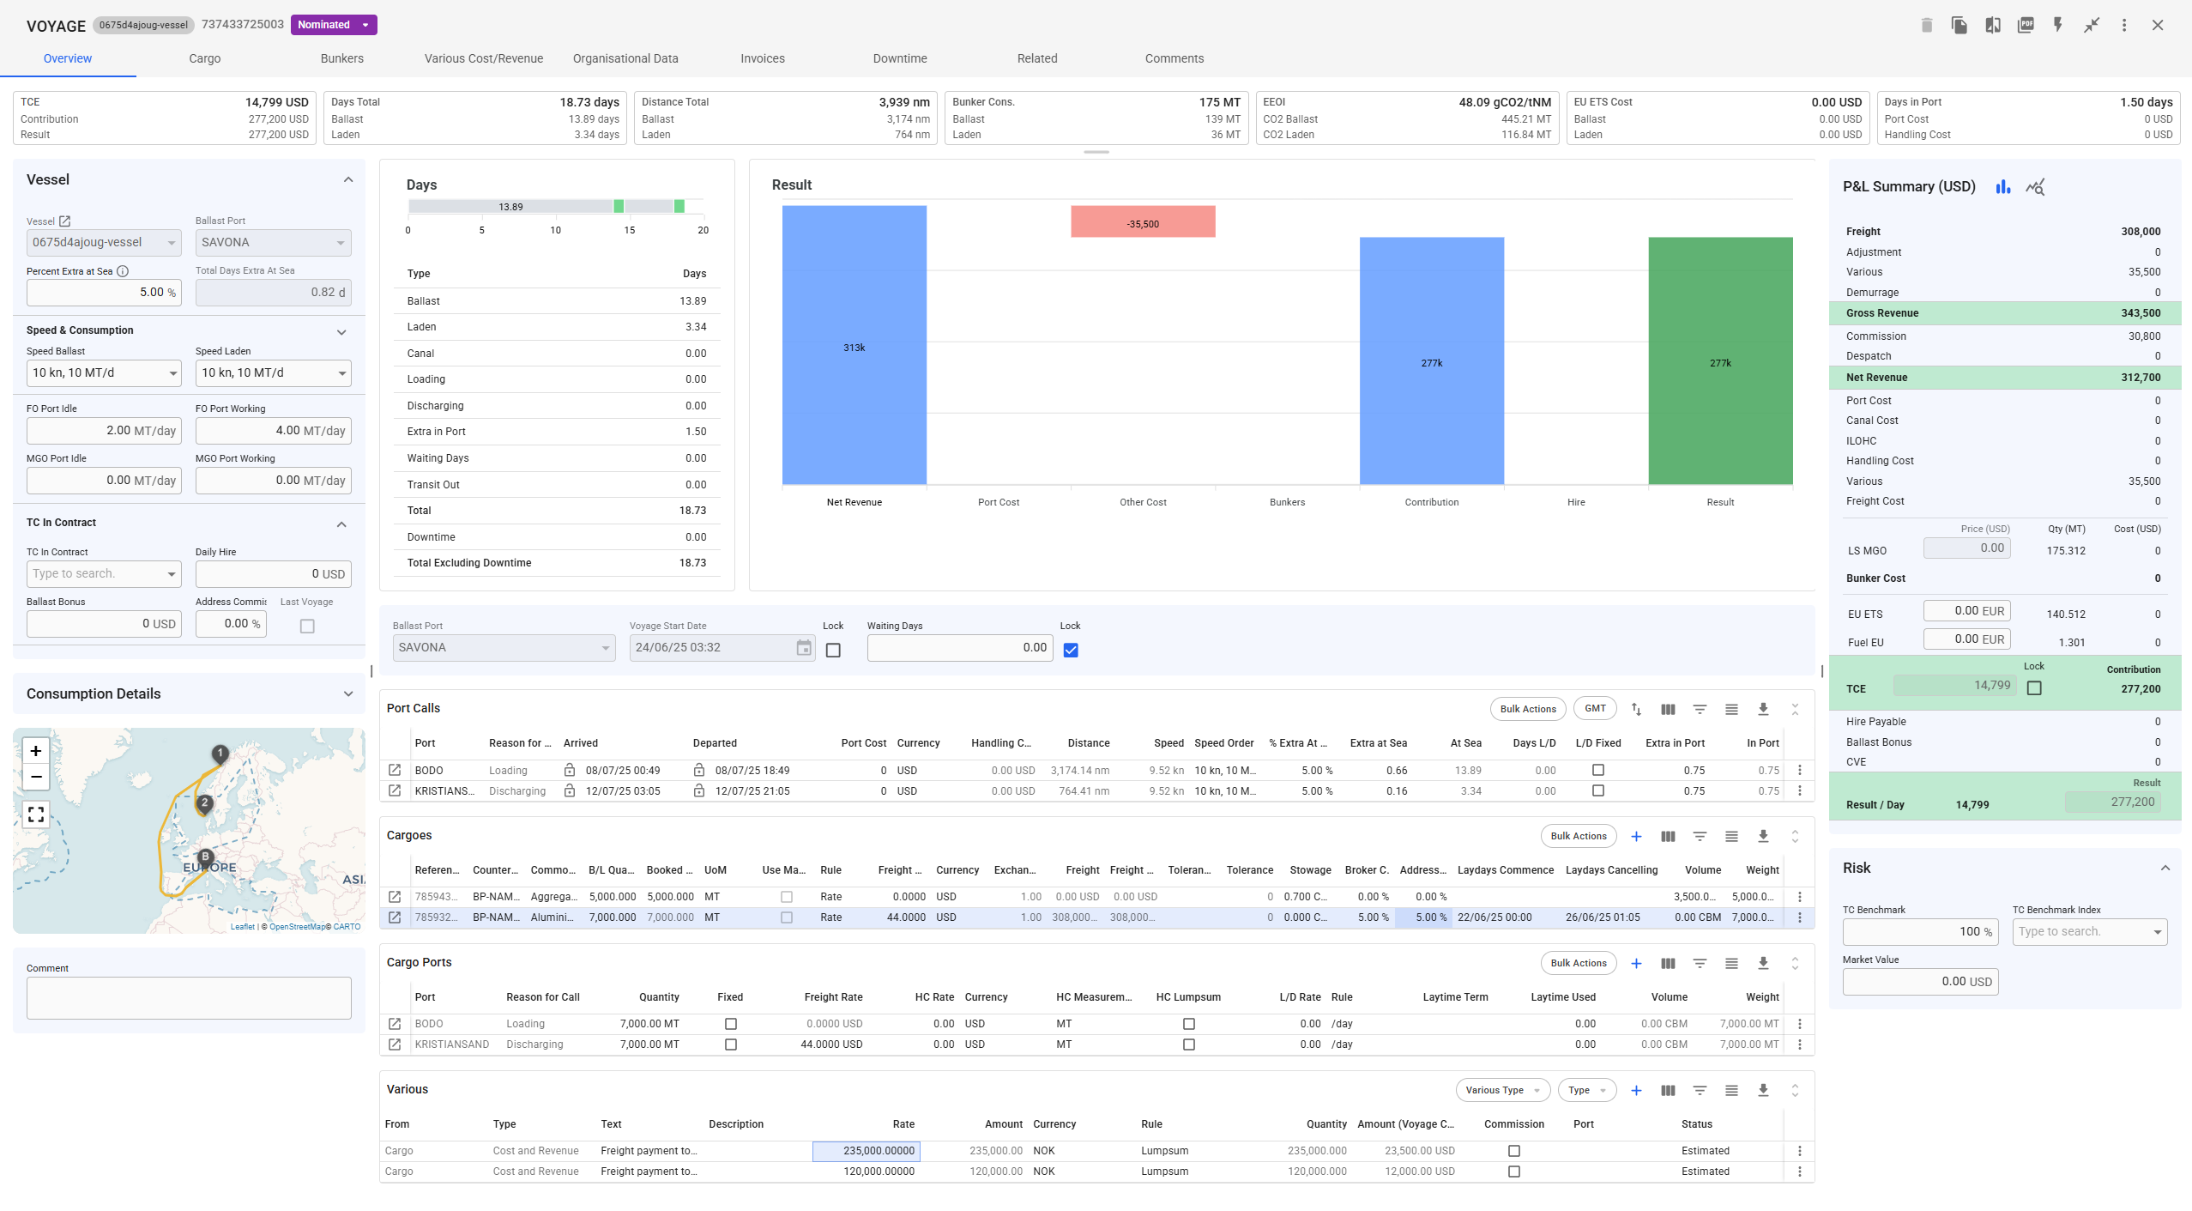
Task: Click Bulk Actions button in Port Calls
Action: (x=1527, y=709)
